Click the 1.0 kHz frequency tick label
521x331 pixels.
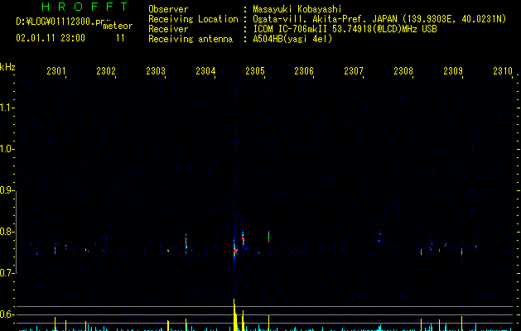7,149
